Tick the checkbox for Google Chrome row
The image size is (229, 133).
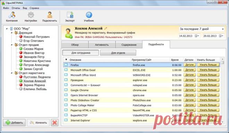coord(66,90)
